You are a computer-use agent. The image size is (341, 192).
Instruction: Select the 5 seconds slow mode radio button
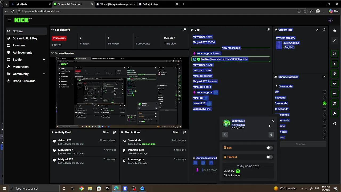click(x=324, y=103)
